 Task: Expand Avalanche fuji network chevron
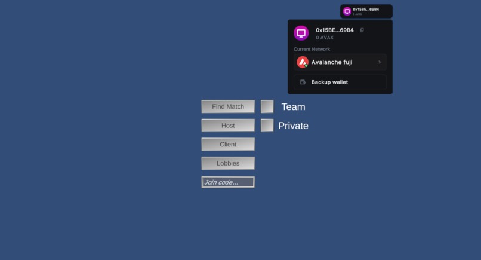pos(380,62)
